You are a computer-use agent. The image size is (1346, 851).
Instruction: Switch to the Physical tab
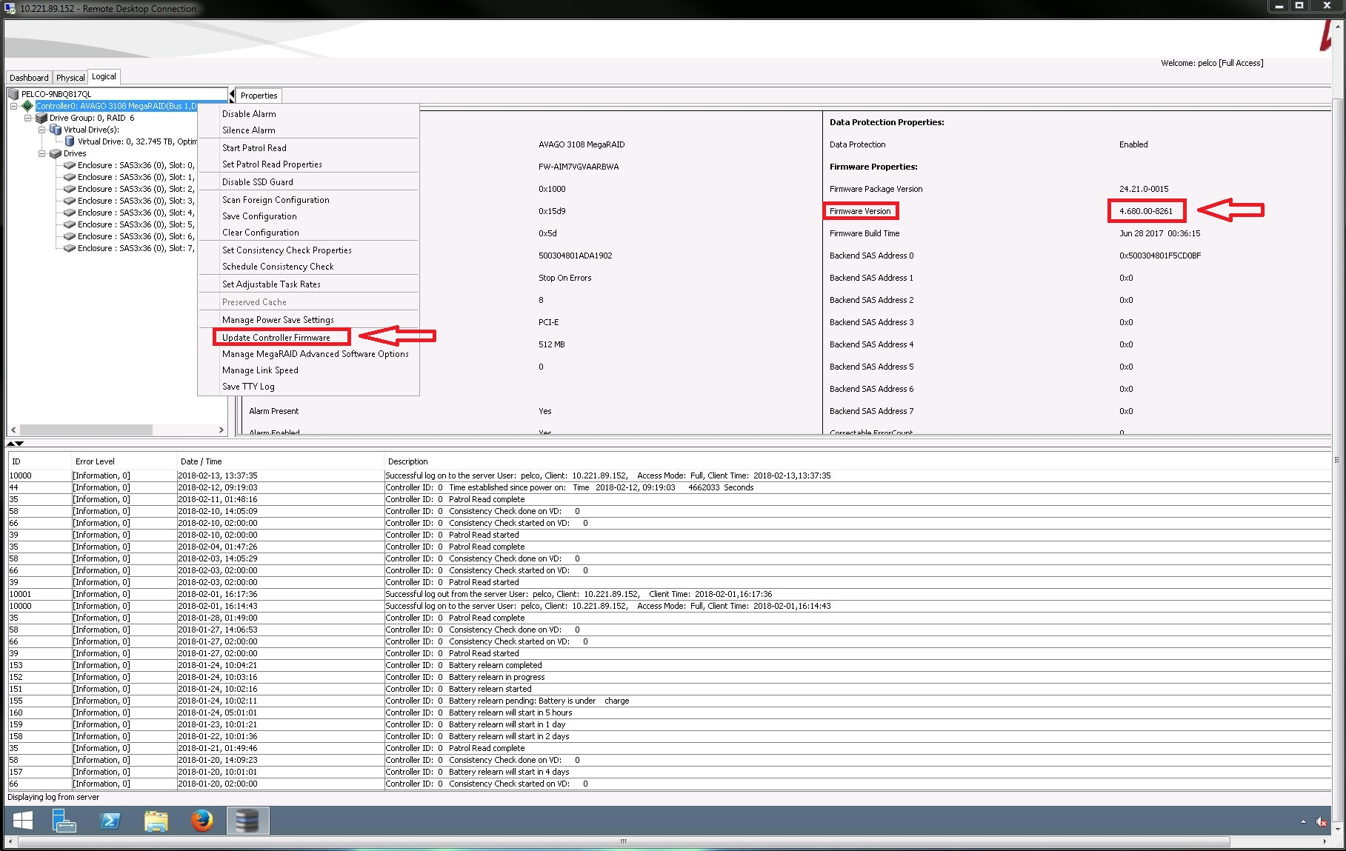point(70,78)
